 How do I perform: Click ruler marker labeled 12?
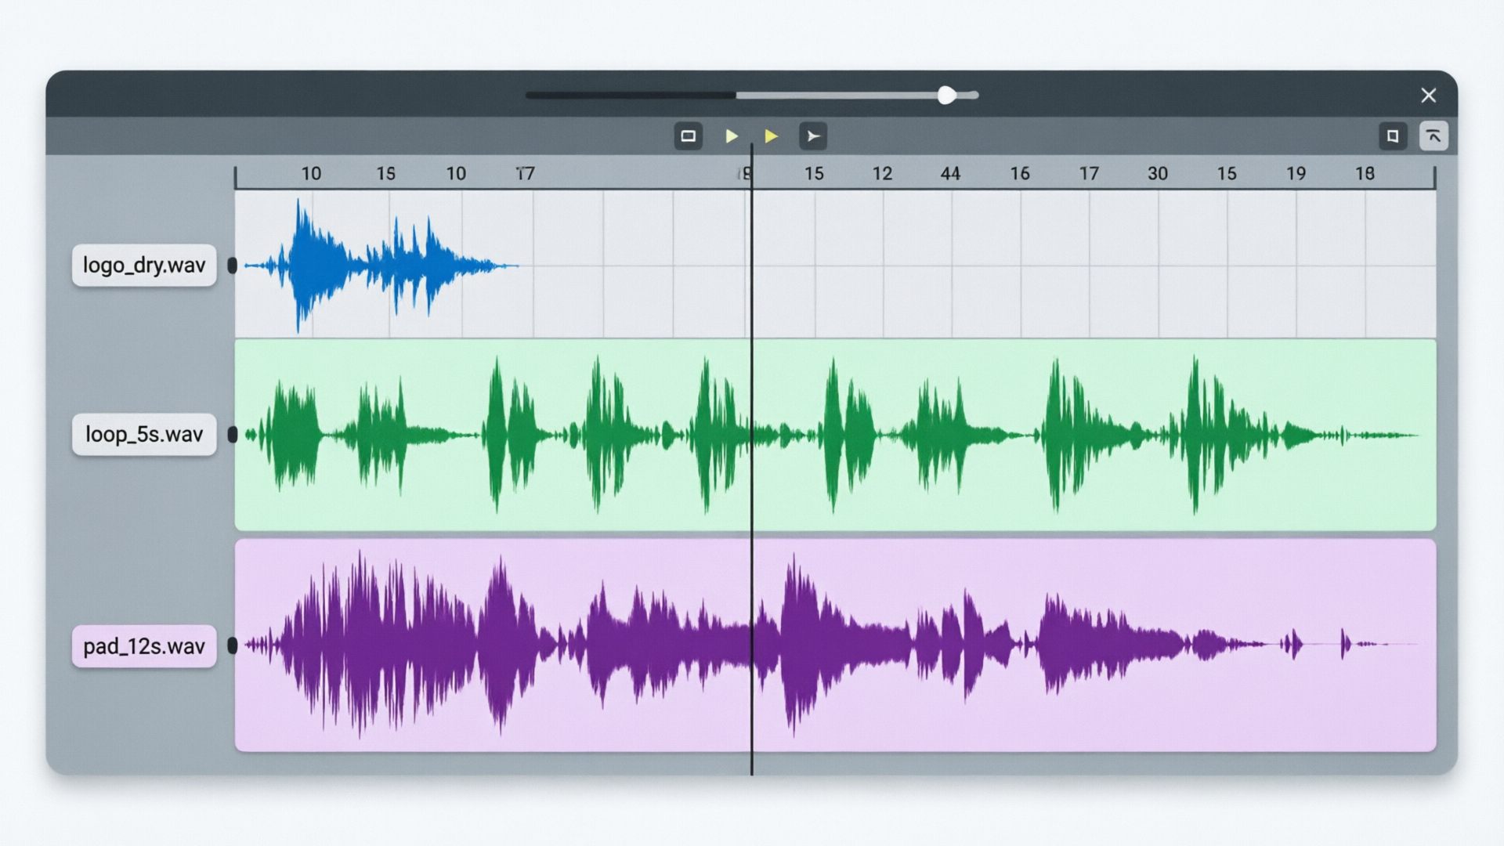(882, 174)
